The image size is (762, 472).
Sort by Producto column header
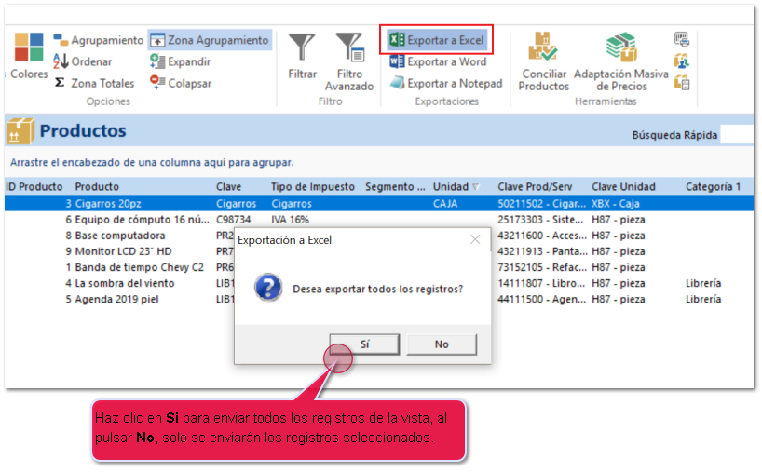pos(97,186)
